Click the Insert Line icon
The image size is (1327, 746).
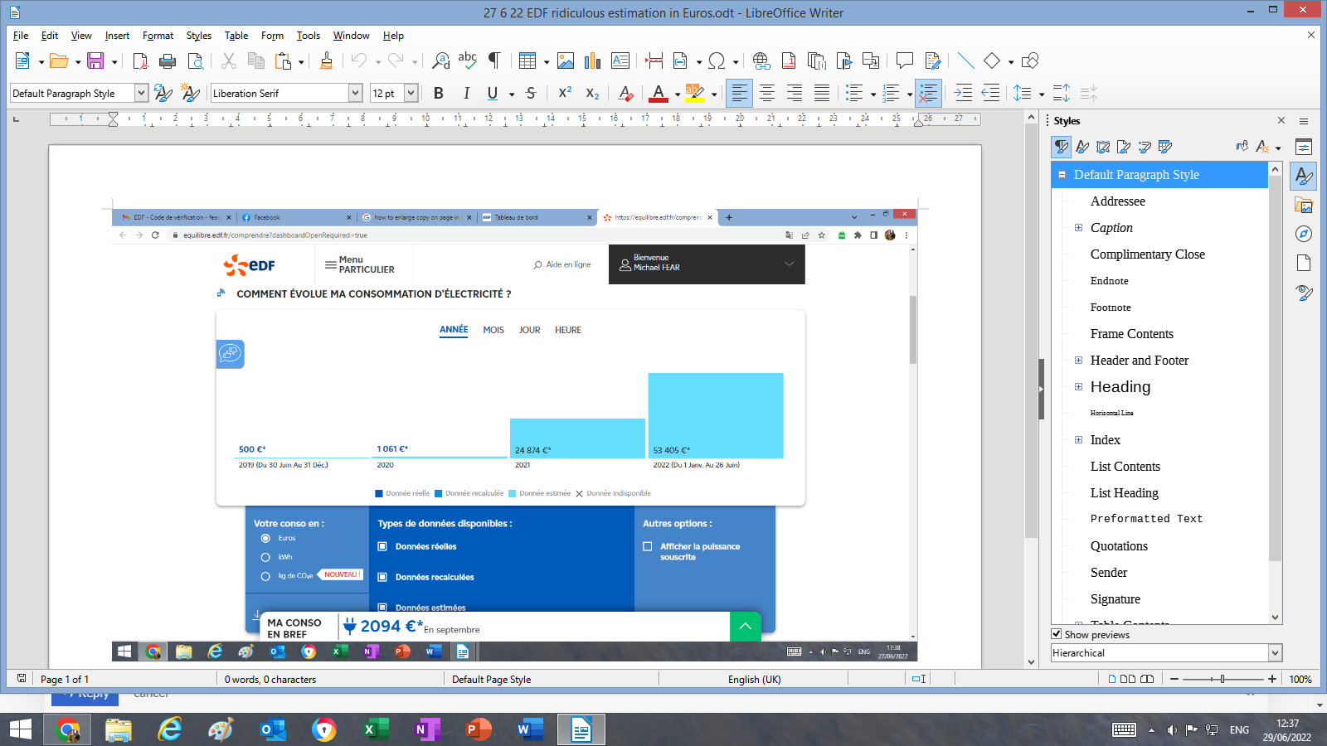point(965,61)
